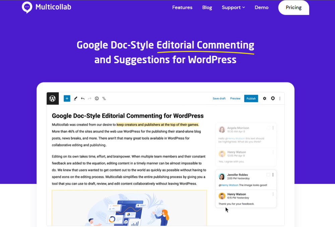Click the Pricing button

click(x=293, y=7)
